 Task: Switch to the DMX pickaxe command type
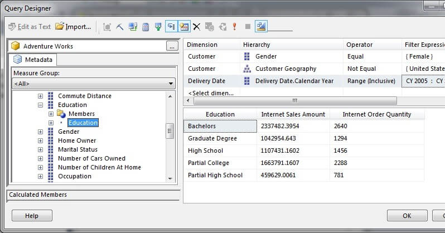(119, 27)
